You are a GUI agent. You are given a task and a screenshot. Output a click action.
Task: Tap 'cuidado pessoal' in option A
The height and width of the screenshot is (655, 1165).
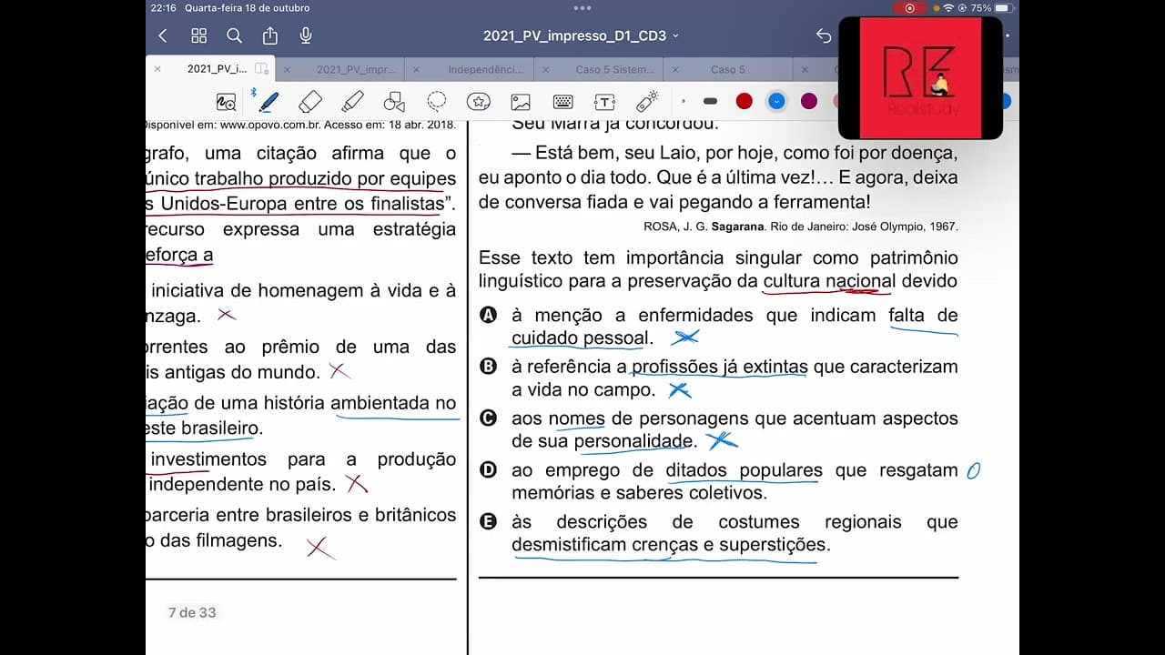tap(581, 338)
